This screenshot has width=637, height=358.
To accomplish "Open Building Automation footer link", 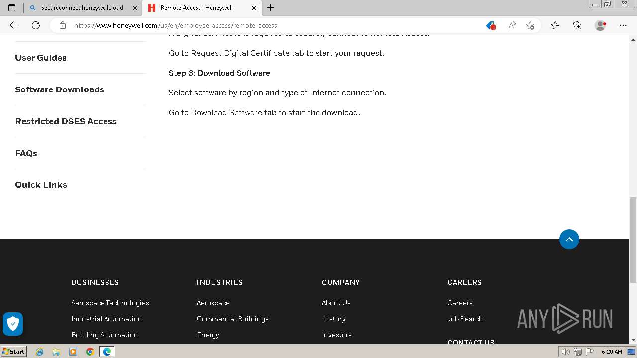I will coord(105,335).
